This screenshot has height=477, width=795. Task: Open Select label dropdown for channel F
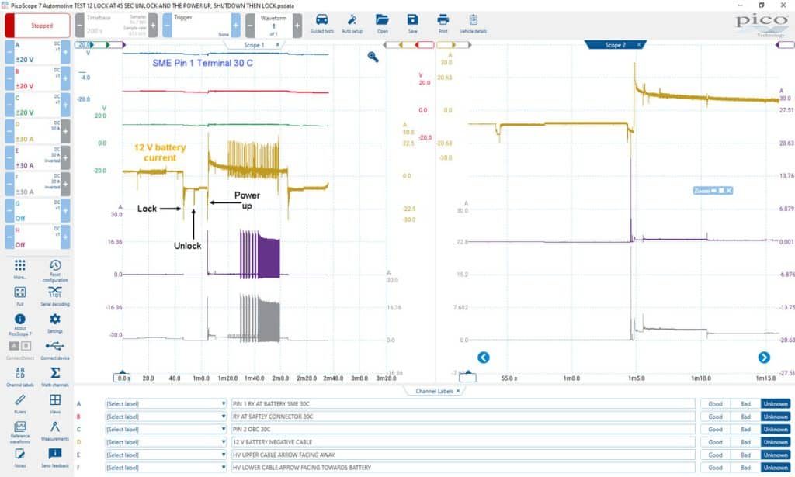coord(165,468)
